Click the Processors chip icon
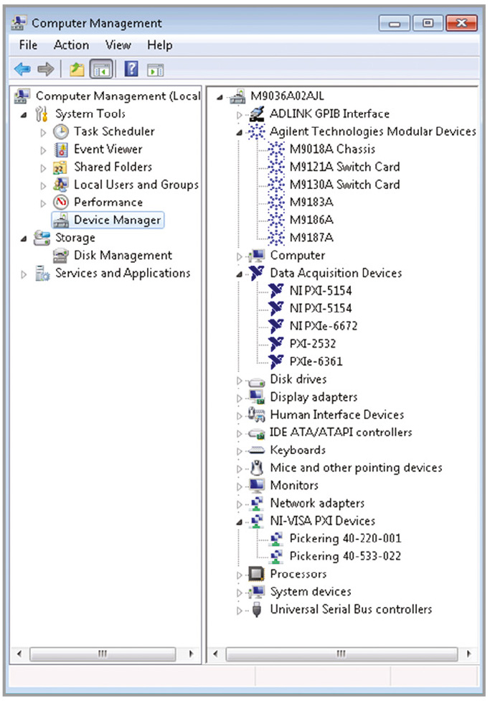This screenshot has width=490, height=701. coord(256,575)
